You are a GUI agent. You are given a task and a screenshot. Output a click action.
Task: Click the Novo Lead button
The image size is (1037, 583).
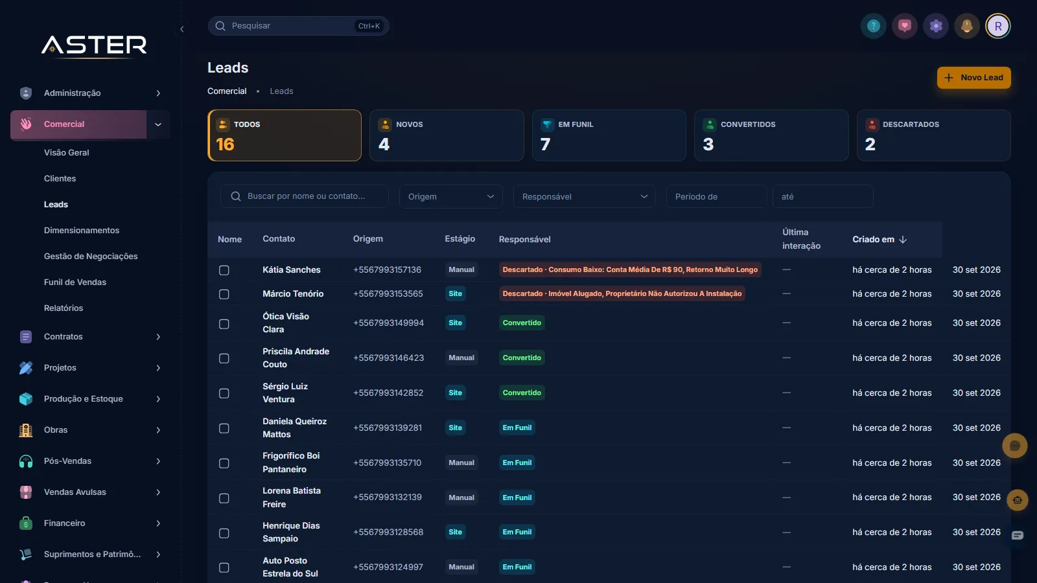tap(973, 78)
